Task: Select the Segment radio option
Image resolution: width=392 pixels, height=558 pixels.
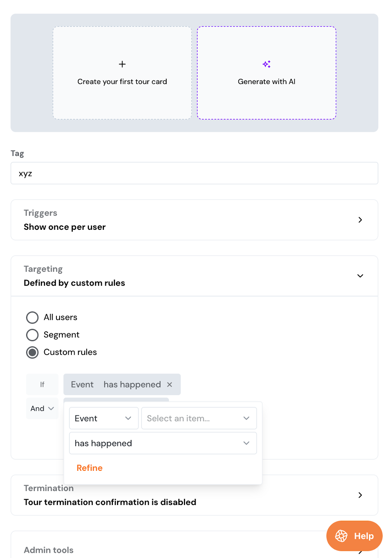Action: tap(32, 335)
